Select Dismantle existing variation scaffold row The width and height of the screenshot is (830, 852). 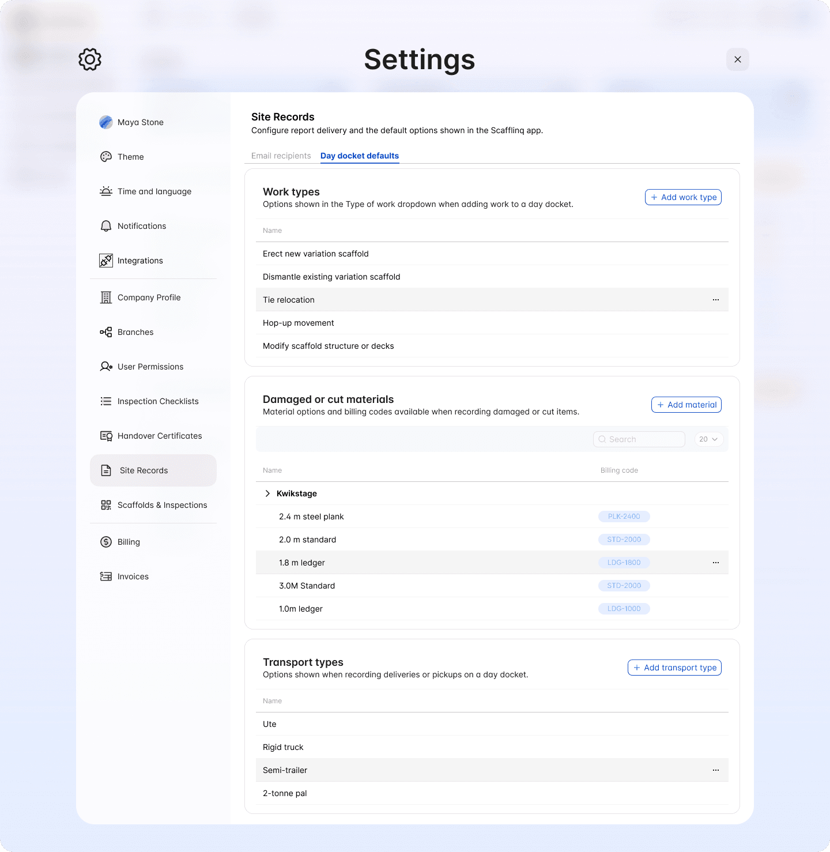(x=492, y=277)
